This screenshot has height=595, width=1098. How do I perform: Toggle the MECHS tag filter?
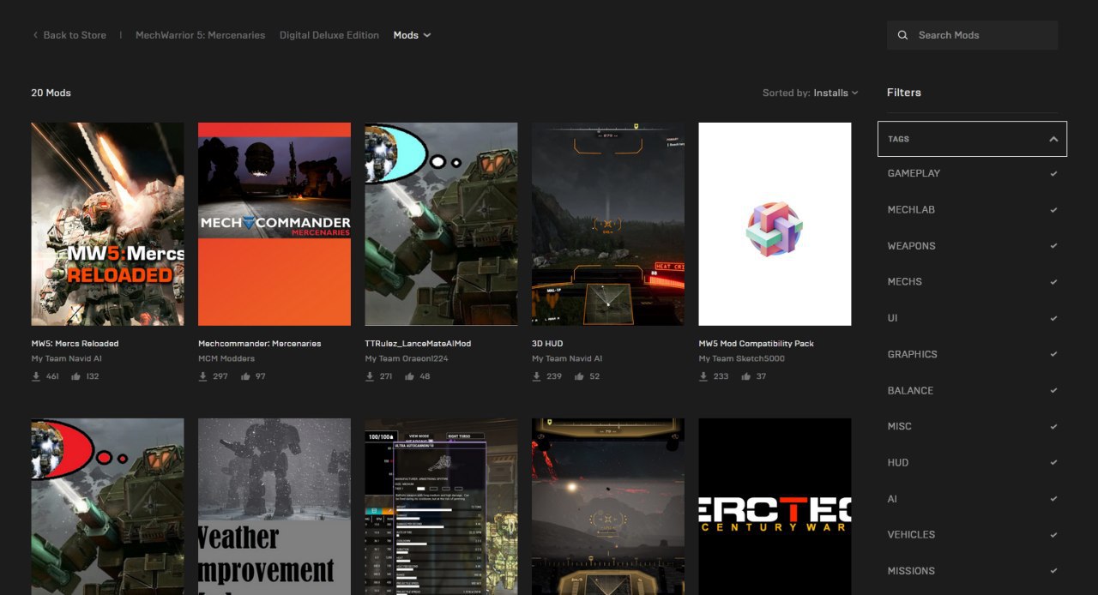coord(972,281)
